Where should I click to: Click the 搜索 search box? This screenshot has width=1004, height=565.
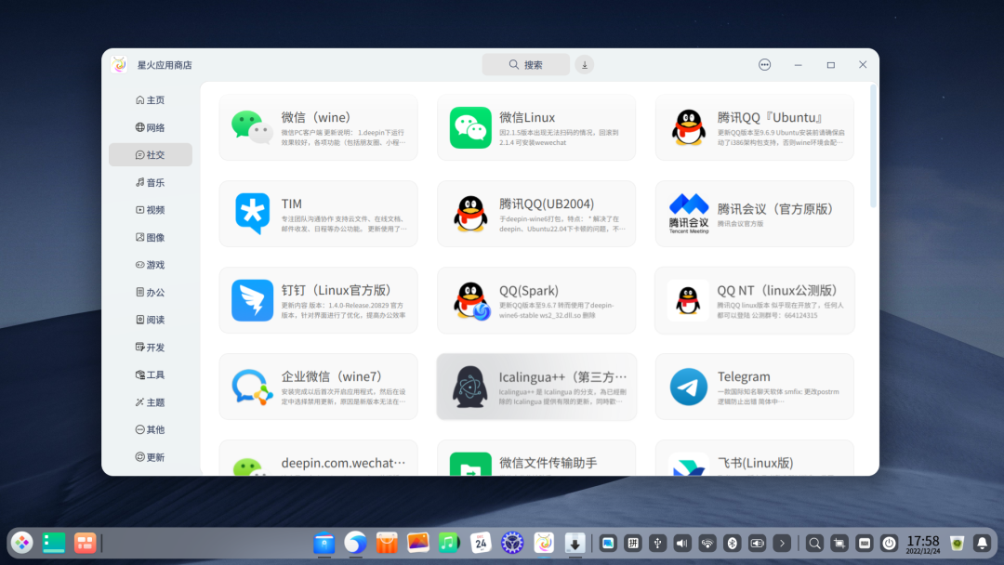525,64
